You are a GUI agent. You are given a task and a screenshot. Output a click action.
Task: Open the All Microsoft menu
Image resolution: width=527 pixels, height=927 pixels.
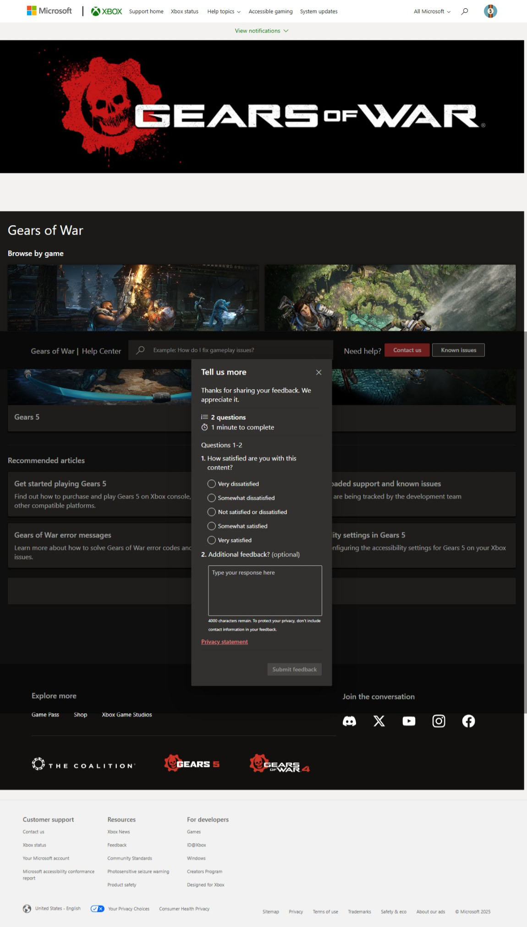(x=432, y=11)
